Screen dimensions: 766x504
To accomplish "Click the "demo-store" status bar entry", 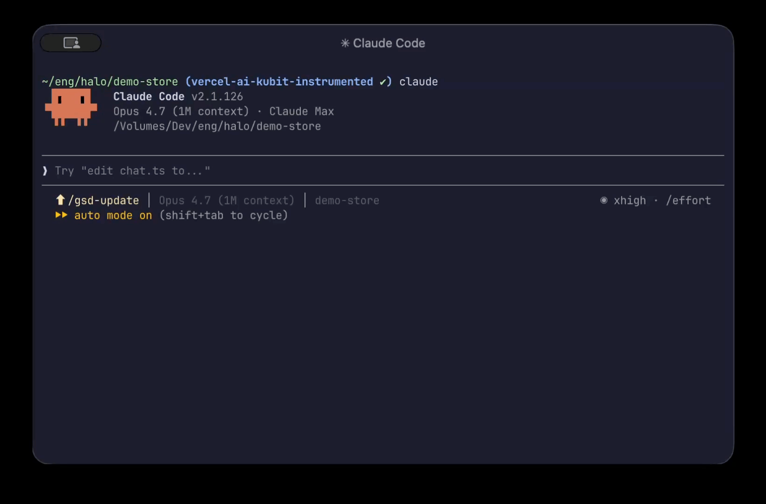I will (x=347, y=201).
